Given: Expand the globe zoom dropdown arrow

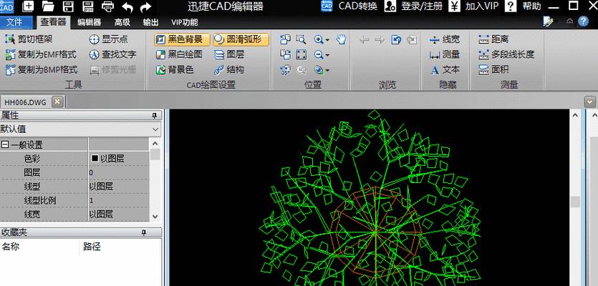Looking at the screenshot, I should coord(327,71).
